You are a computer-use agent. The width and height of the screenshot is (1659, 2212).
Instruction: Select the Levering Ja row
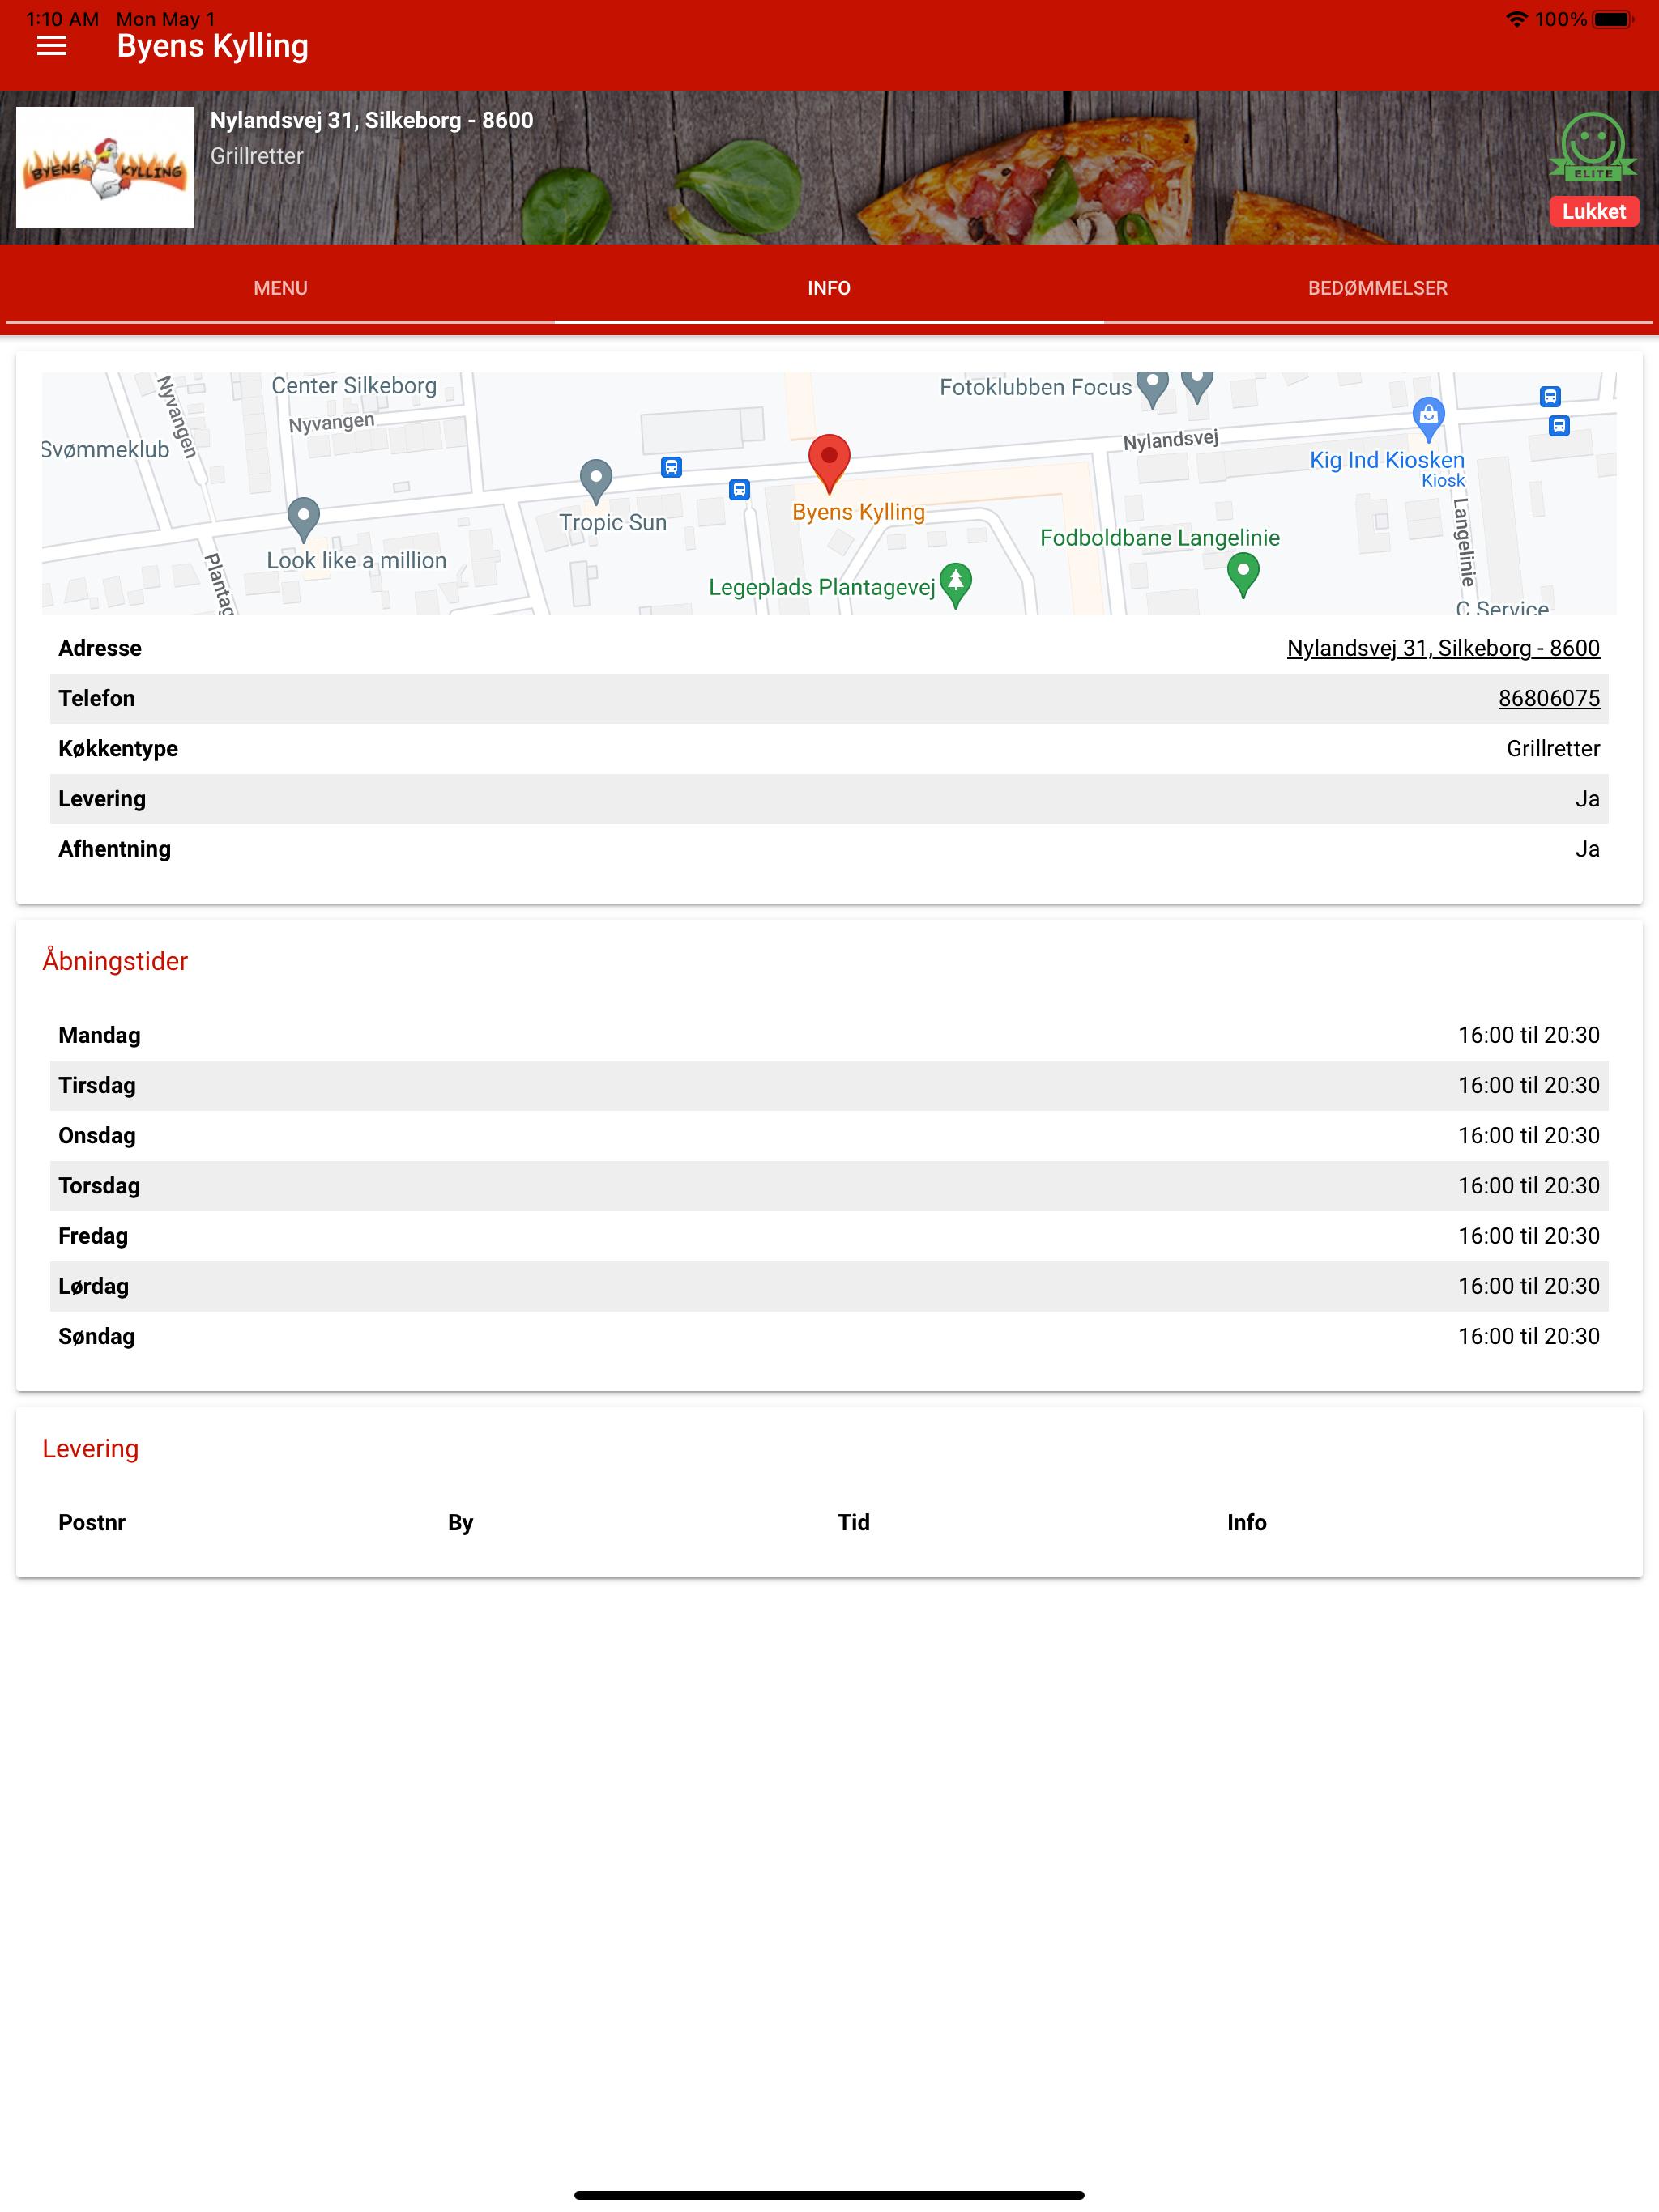(x=829, y=799)
